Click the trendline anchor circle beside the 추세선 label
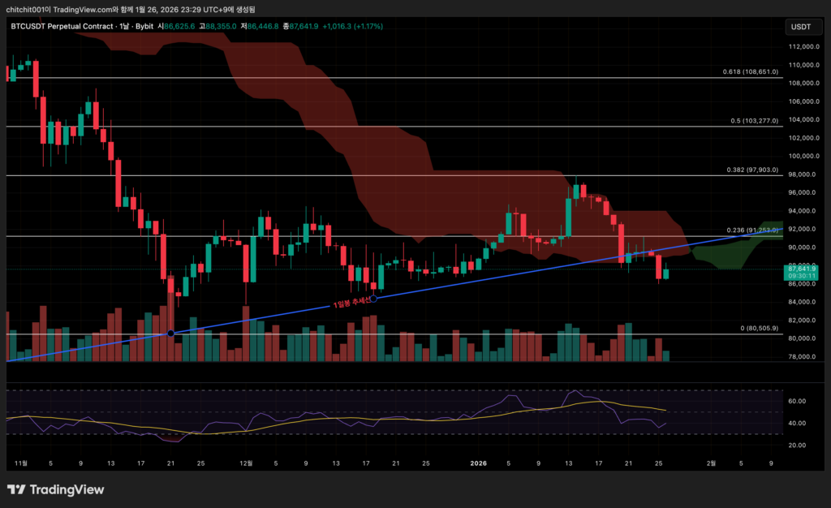The image size is (831, 508). [x=373, y=299]
